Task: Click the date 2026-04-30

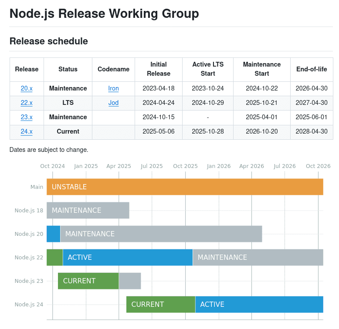Action: (312, 88)
